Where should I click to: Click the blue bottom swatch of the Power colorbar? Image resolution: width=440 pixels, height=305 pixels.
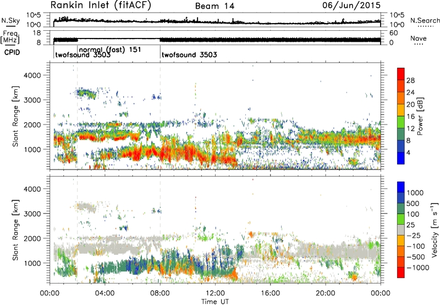[401, 158]
